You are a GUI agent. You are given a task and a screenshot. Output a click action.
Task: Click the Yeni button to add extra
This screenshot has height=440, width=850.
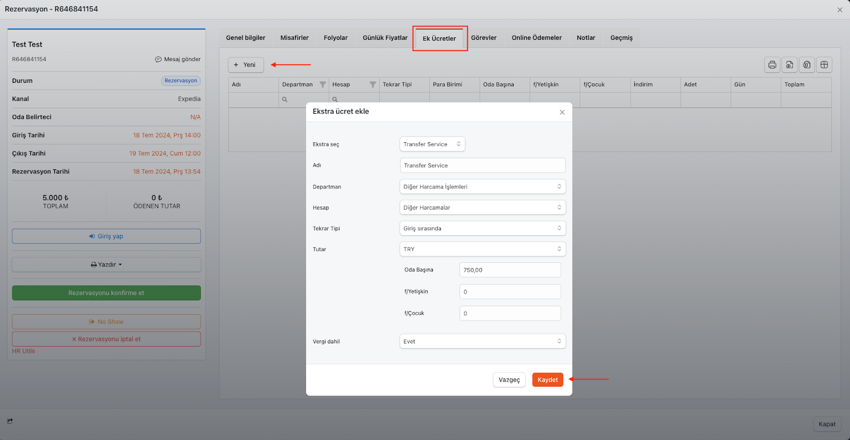click(x=245, y=65)
